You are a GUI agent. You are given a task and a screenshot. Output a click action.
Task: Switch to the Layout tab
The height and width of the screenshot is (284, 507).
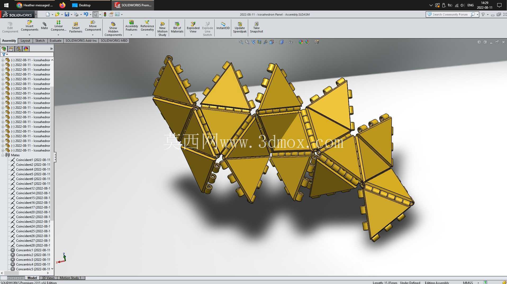[25, 41]
